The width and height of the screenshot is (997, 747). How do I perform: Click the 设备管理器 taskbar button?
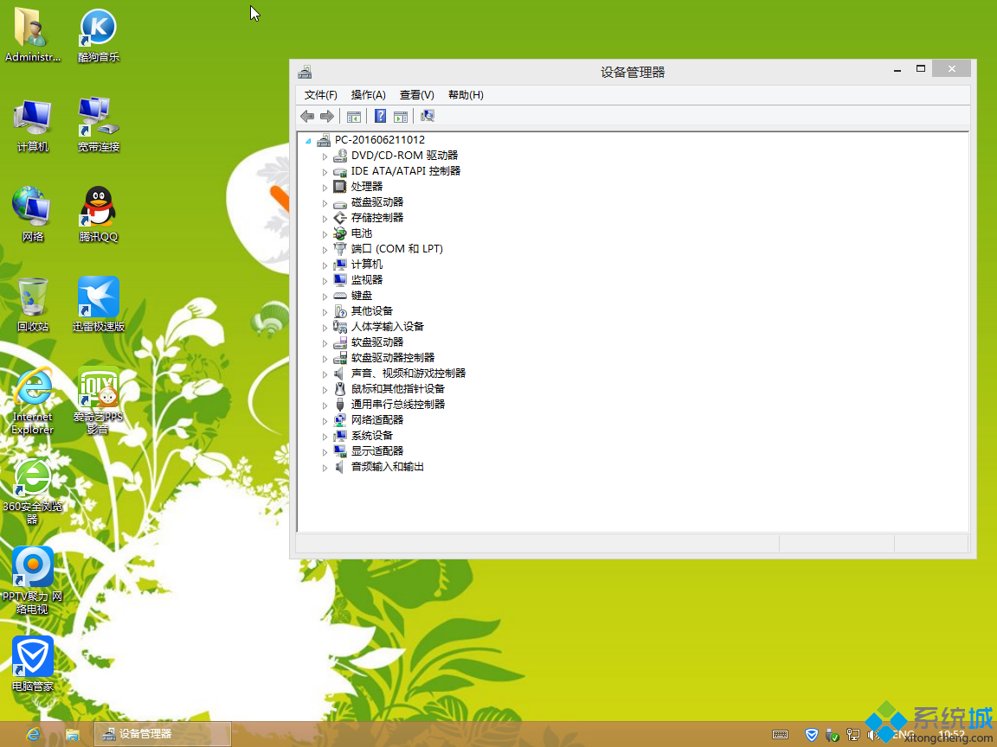pos(161,734)
